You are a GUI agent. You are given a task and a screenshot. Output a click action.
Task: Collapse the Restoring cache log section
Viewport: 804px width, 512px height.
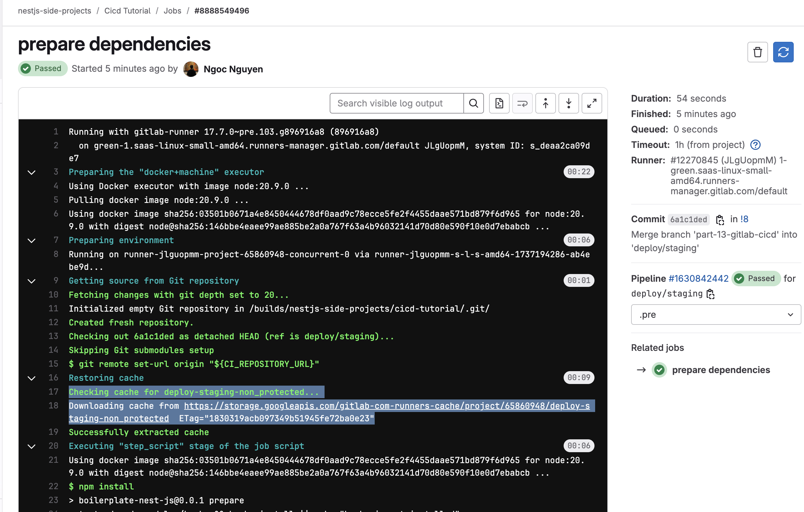31,378
